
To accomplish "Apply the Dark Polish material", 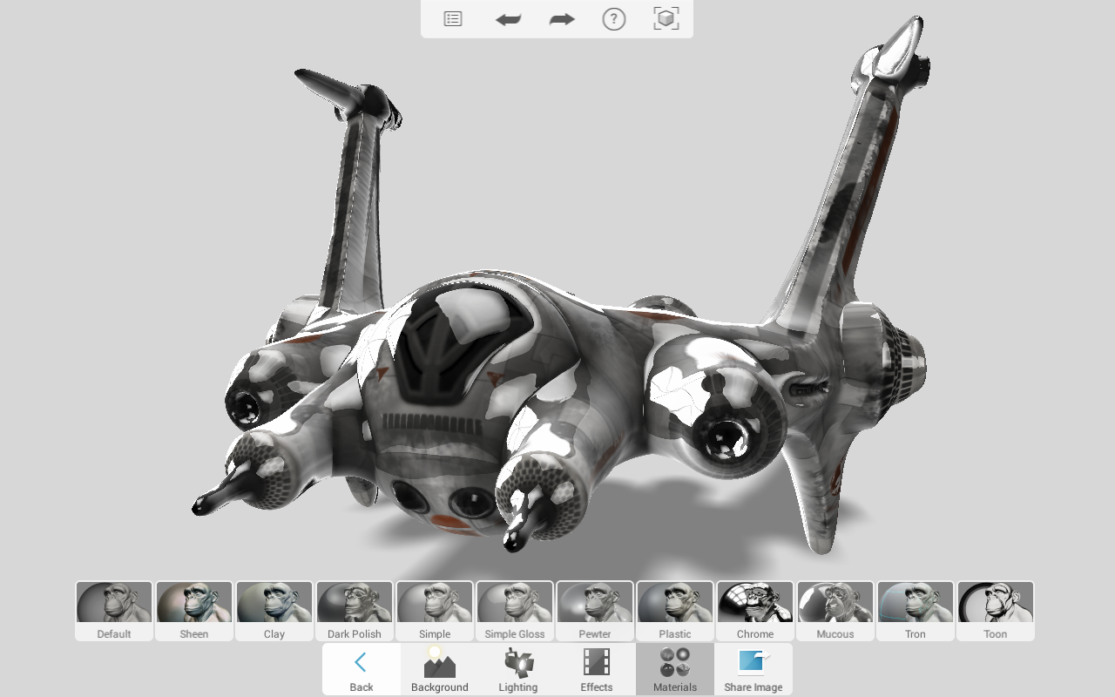I will [x=354, y=610].
